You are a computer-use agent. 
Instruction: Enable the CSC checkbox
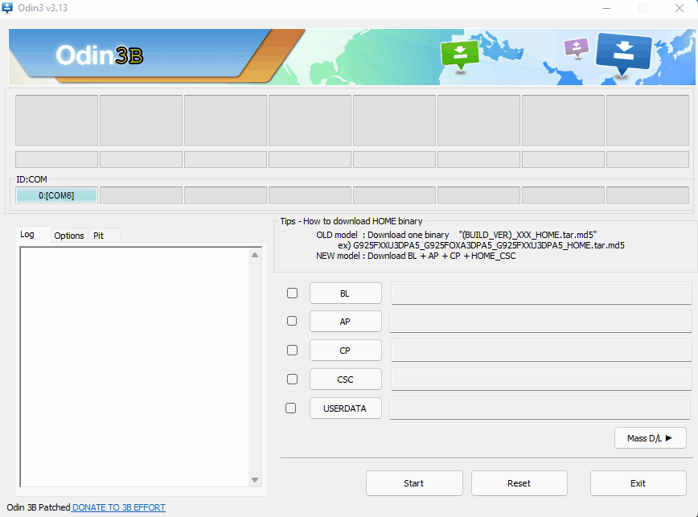292,379
